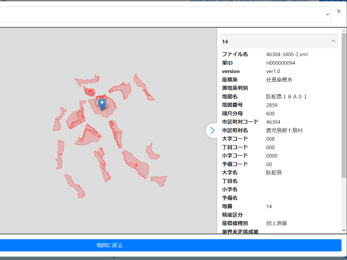Image resolution: width=347 pixels, height=260 pixels.
Task: Close the dialog with the X icon
Action: pyautogui.click(x=338, y=11)
